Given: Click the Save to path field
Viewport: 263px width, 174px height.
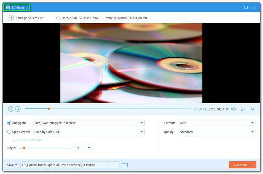Looking at the screenshot, I should pyautogui.click(x=64, y=165).
